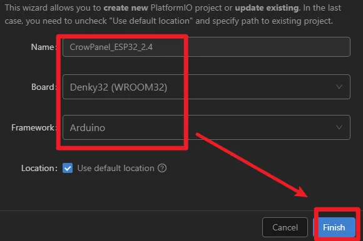Screen dimensions: 363x241
Task: Click the Framework label
Action: (x=34, y=127)
